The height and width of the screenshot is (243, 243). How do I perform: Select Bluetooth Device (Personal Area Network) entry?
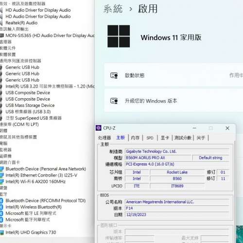click(x=46, y=169)
